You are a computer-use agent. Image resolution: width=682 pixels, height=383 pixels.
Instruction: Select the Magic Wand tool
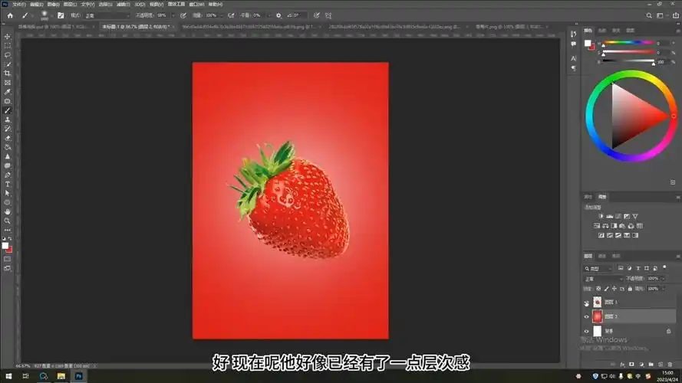click(x=8, y=64)
